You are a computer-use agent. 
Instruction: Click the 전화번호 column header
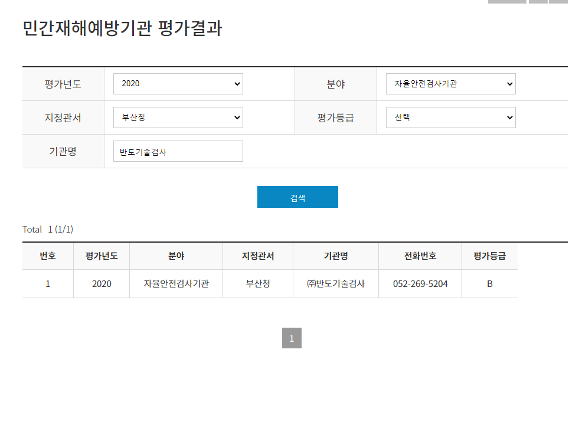pyautogui.click(x=420, y=256)
